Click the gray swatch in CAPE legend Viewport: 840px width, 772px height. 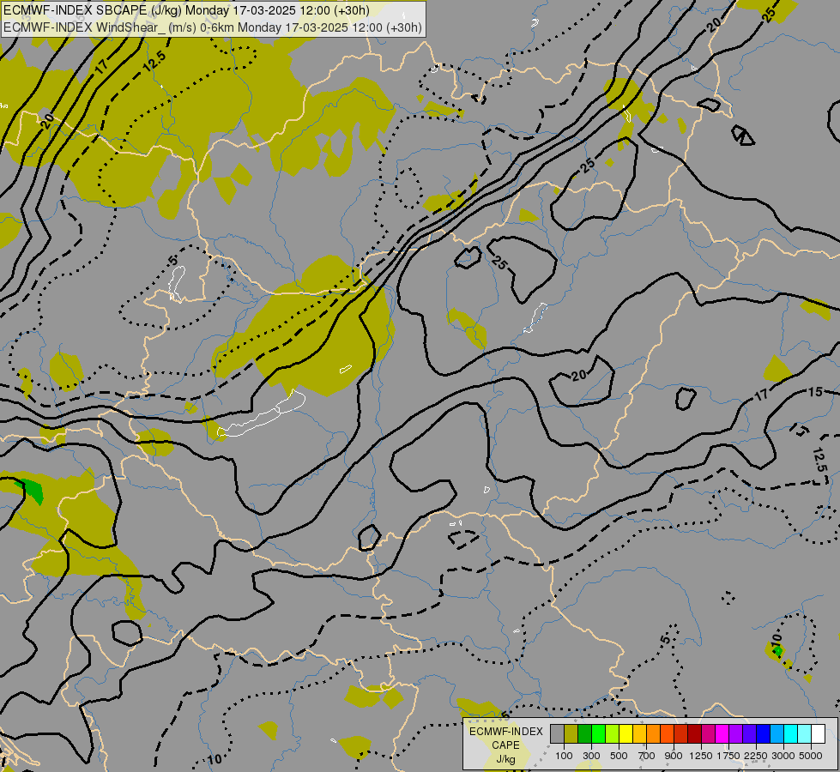click(x=557, y=733)
